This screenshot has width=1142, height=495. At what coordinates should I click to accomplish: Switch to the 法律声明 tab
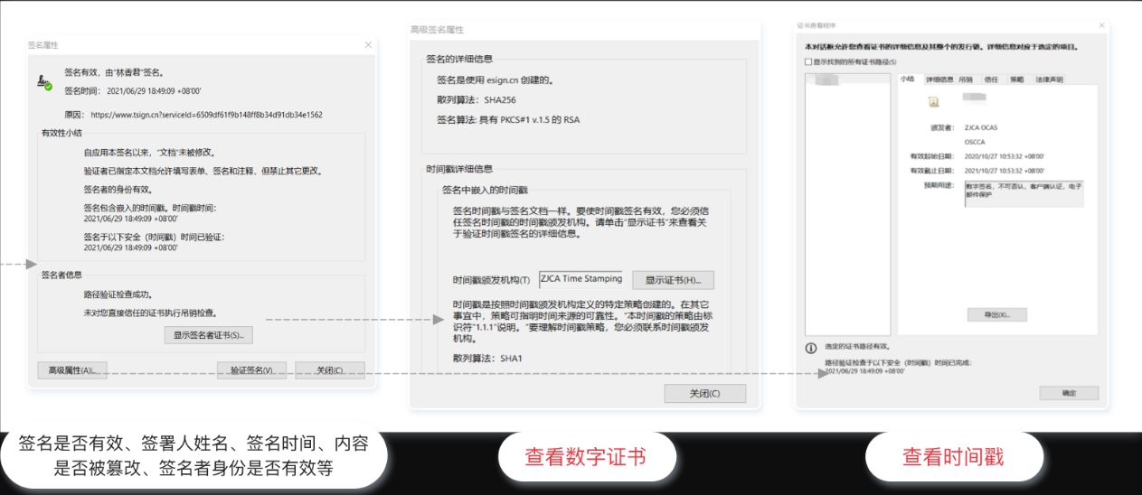[x=1049, y=79]
